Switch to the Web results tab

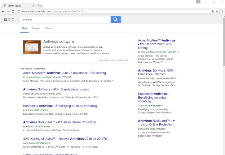[24, 28]
